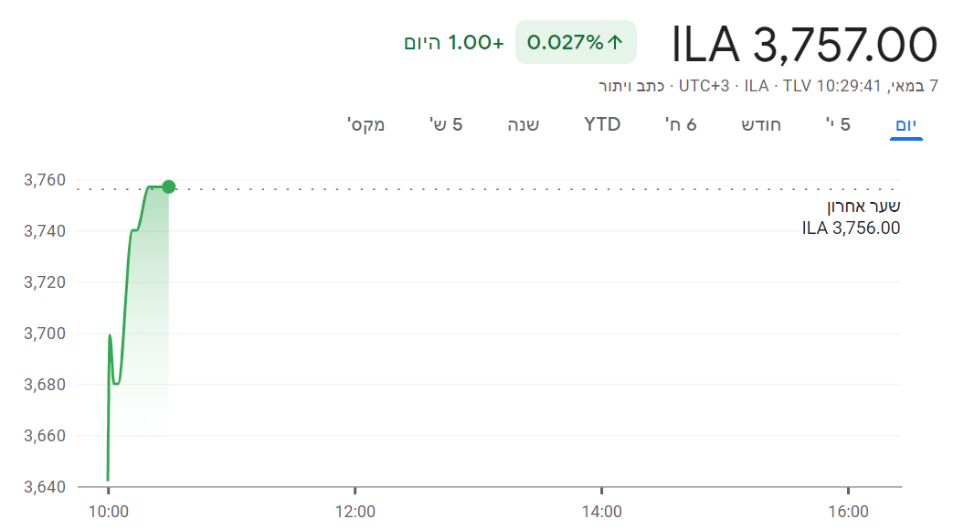
Task: Click the 14:00 time axis label
Action: pos(601,512)
